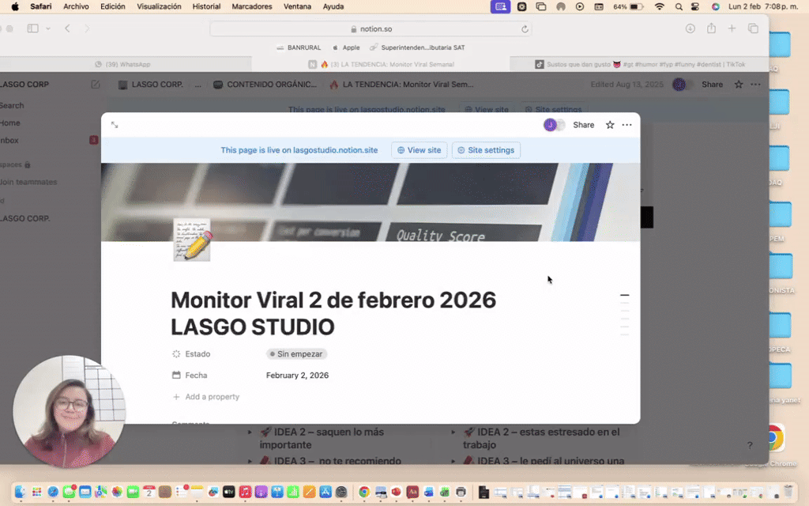
Task: Open Safari downloads
Action: tap(690, 29)
